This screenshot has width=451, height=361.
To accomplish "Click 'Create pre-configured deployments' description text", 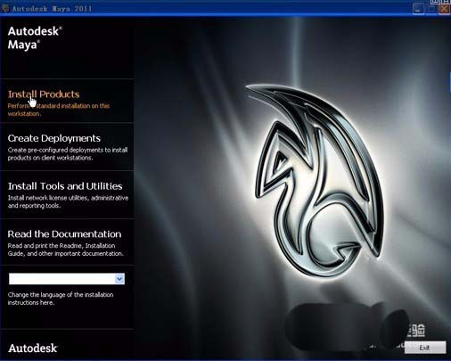I will click(68, 153).
